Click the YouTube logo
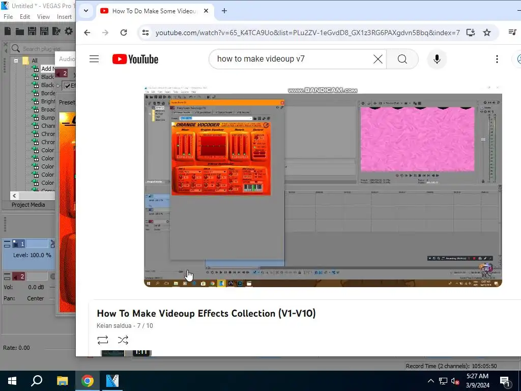 pos(135,59)
